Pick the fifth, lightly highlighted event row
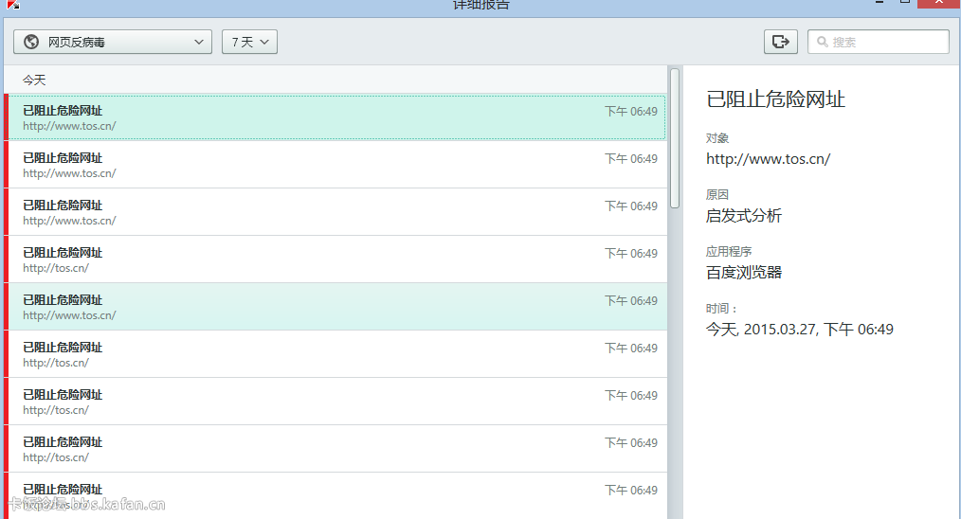 tap(336, 307)
